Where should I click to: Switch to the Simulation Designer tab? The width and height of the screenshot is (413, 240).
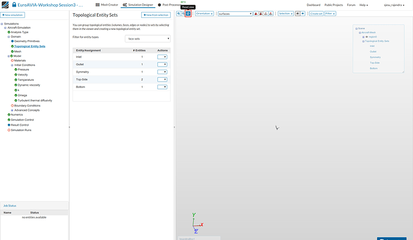(x=138, y=5)
